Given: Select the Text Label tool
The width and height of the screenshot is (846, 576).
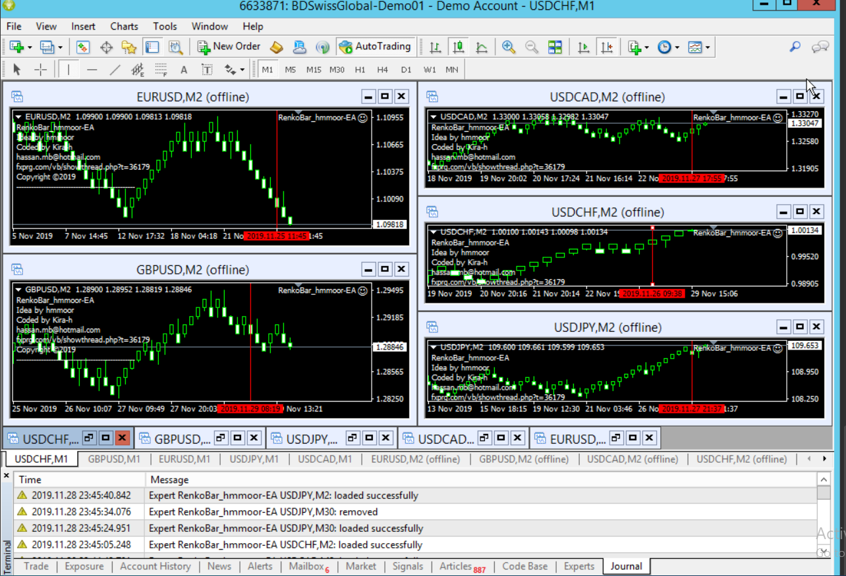Looking at the screenshot, I should (x=207, y=69).
